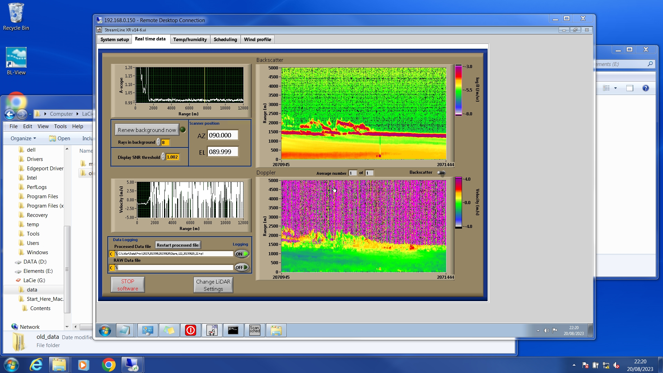Open Notepad from the remote taskbar

pos(125,331)
